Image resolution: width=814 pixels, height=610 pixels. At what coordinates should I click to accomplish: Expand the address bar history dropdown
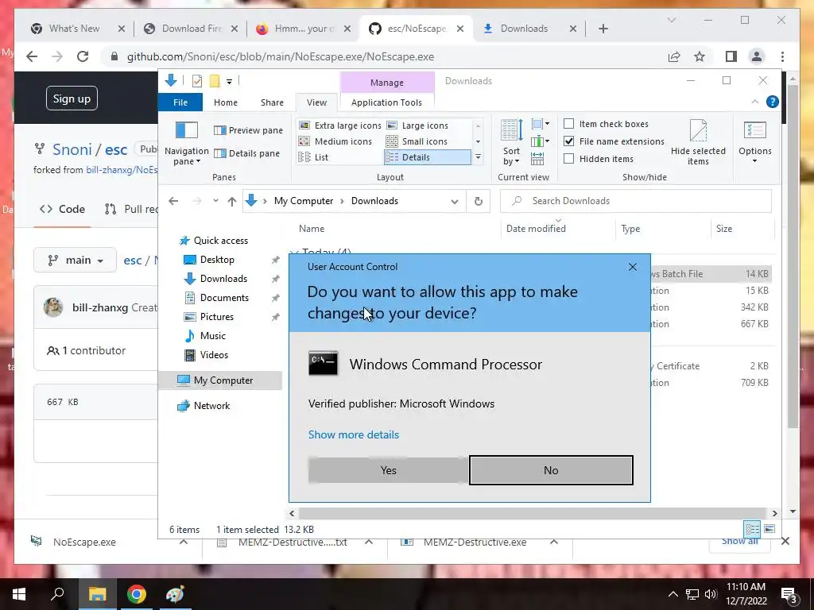click(x=454, y=201)
